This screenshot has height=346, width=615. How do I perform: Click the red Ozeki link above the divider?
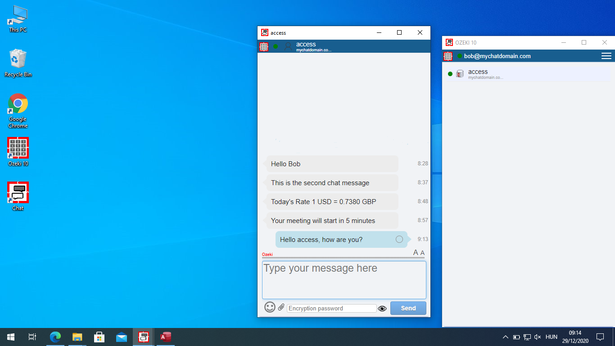pos(267,254)
